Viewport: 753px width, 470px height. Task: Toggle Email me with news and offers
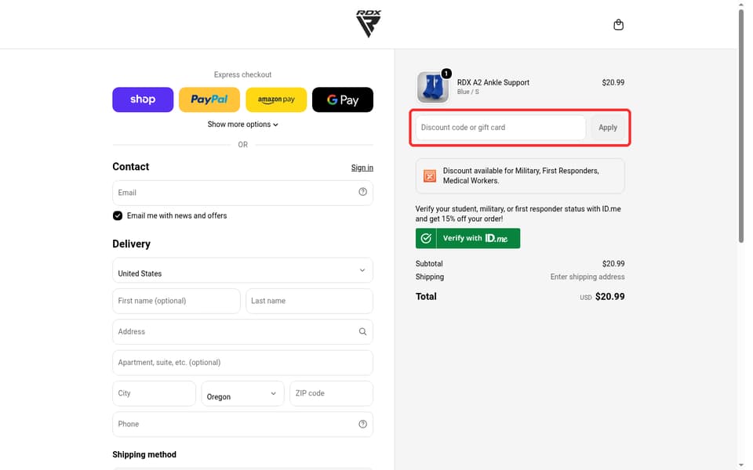118,216
